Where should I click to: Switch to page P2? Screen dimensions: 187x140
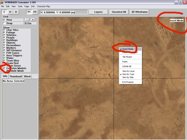click(35, 12)
